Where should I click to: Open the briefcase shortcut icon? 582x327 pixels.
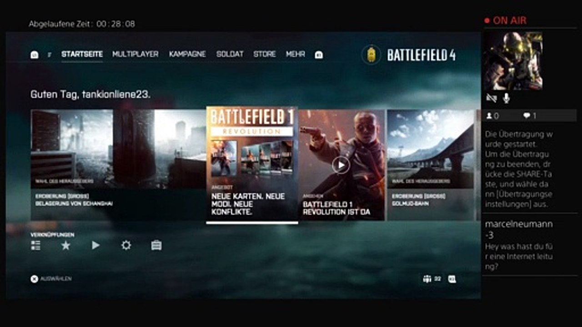pos(156,245)
